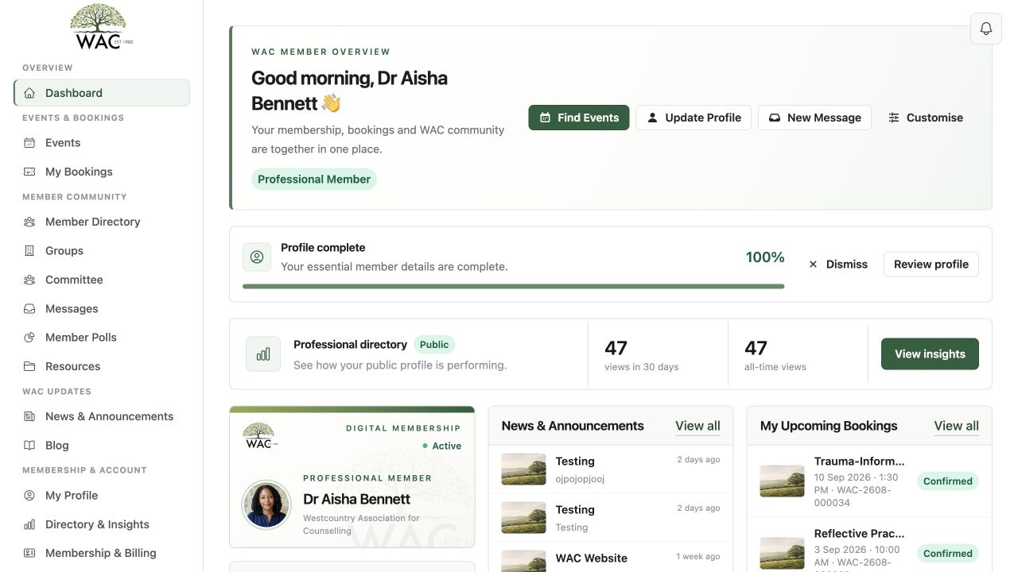Click the Events calendar icon in sidebar

pos(29,143)
